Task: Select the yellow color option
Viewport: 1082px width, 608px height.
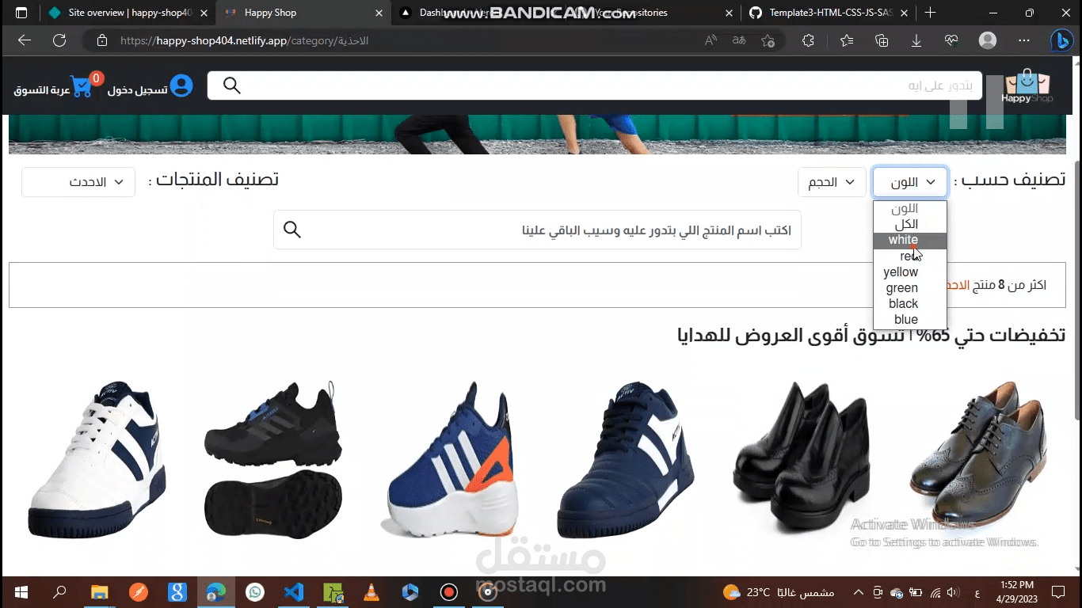Action: [910, 272]
